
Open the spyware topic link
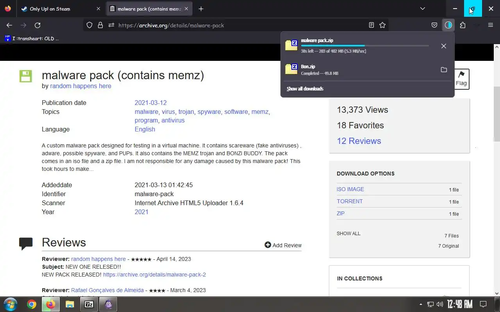[209, 112]
